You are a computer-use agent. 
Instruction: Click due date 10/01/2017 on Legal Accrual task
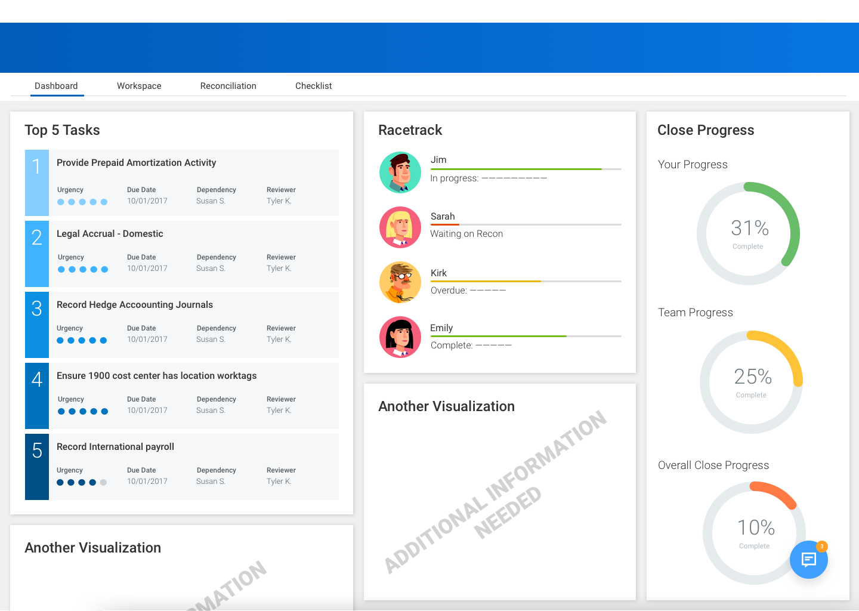coord(147,269)
